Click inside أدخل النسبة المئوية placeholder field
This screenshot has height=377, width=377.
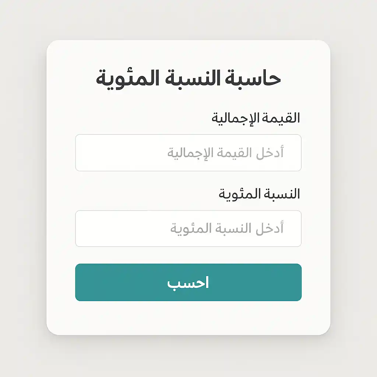tap(188, 228)
